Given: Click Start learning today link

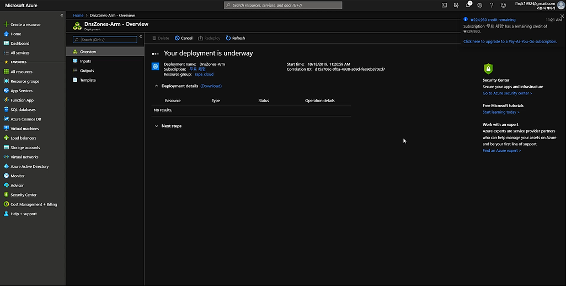Looking at the screenshot, I should 501,112.
